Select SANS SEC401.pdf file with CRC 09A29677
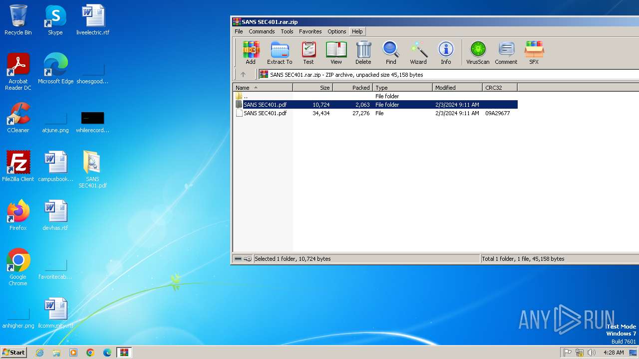This screenshot has width=639, height=359. click(x=376, y=113)
